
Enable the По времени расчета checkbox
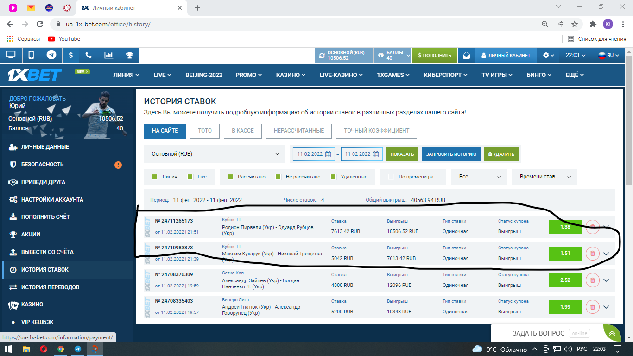391,177
